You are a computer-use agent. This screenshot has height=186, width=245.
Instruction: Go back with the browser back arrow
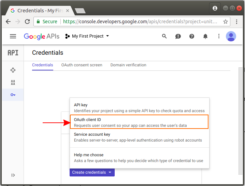pos(8,22)
